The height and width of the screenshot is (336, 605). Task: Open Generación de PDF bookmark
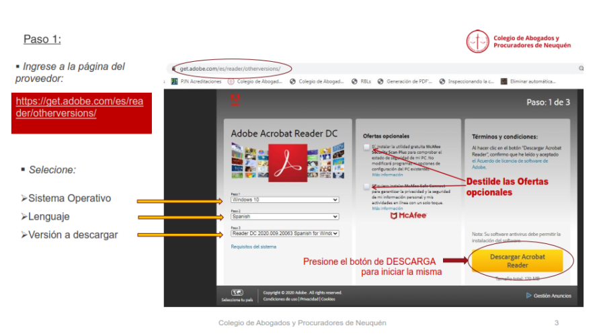[405, 81]
